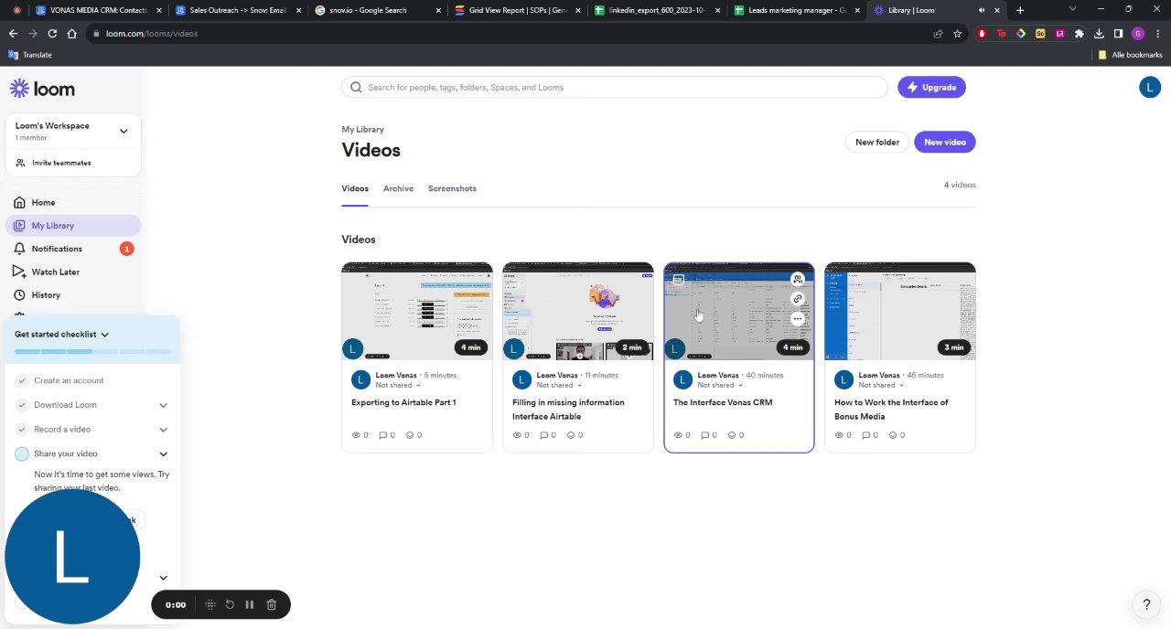Switch to the Archive tab
Image resolution: width=1171 pixels, height=629 pixels.
click(x=398, y=188)
